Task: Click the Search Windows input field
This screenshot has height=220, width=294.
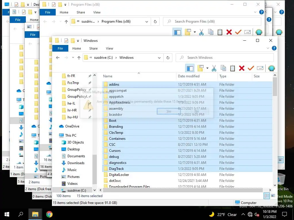Action: 225,58
